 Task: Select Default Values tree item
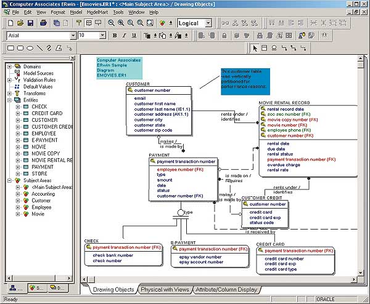(x=38, y=87)
